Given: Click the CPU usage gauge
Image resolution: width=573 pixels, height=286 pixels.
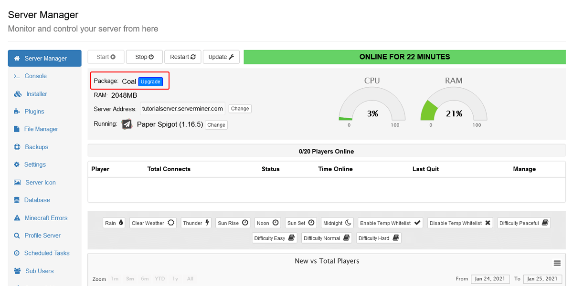Looking at the screenshot, I should tap(372, 104).
